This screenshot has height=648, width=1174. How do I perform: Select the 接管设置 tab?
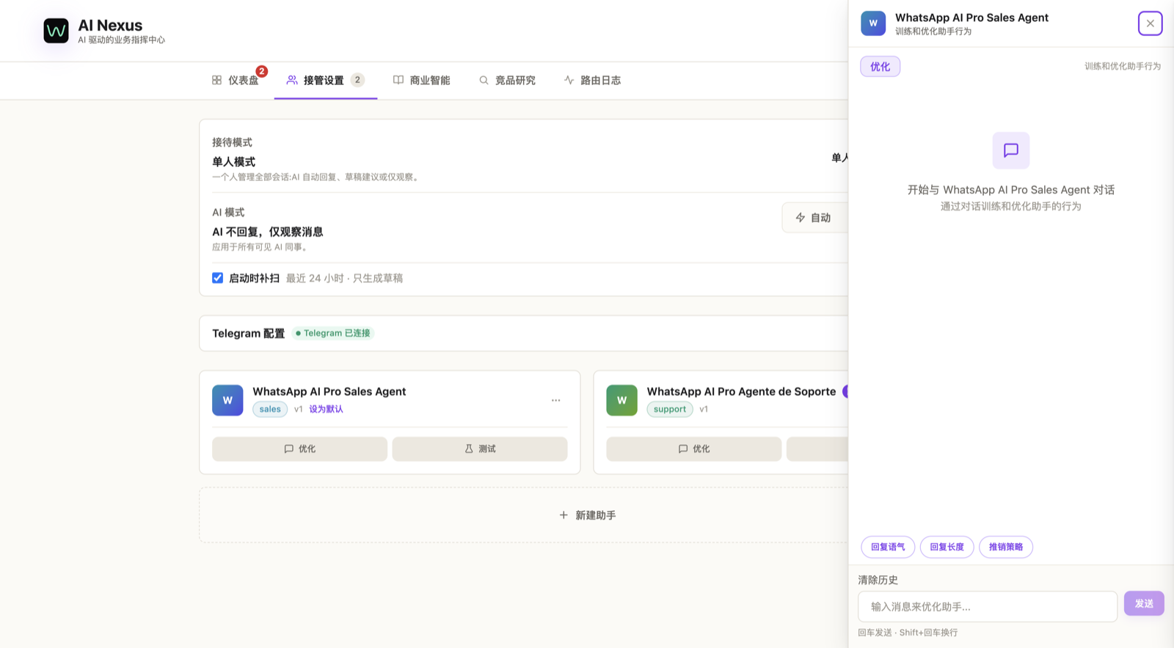pos(325,80)
